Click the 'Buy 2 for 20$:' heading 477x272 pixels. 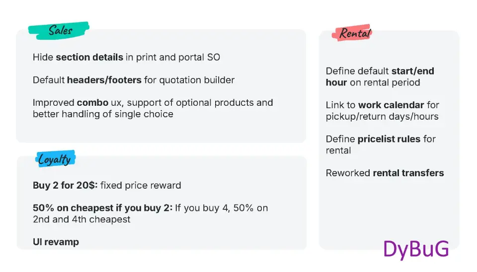click(65, 185)
